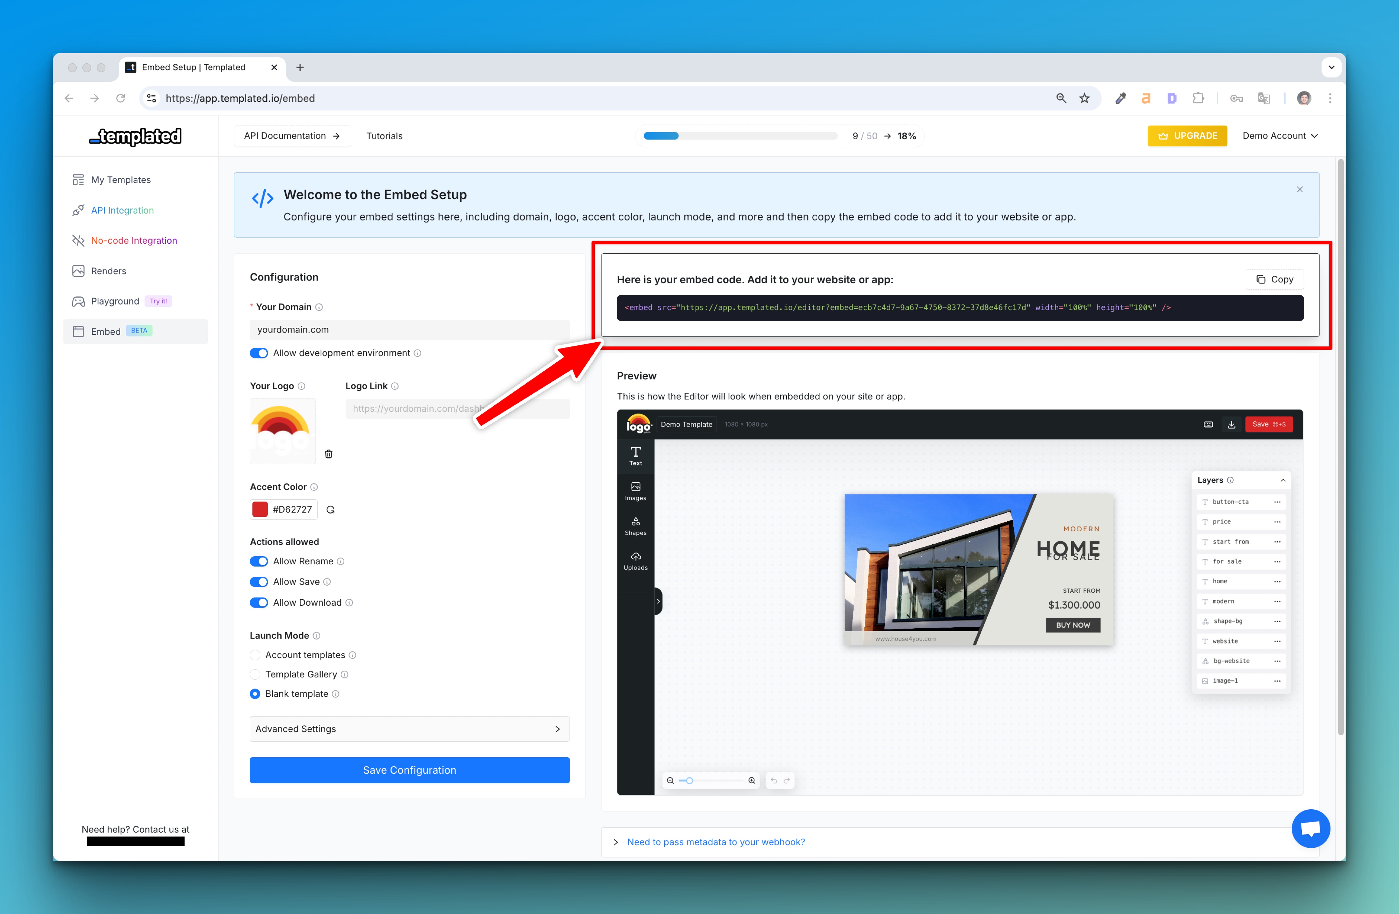
Task: Select the Template Gallery launch mode
Action: 255,674
